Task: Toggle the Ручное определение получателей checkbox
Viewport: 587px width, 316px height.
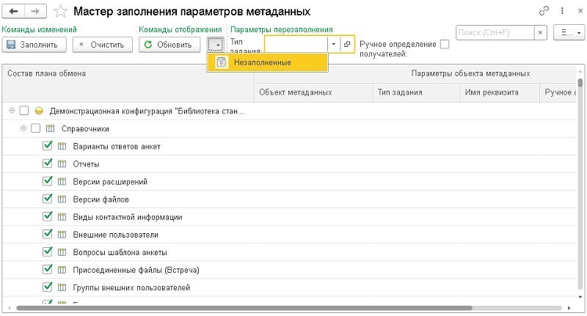Action: (445, 45)
